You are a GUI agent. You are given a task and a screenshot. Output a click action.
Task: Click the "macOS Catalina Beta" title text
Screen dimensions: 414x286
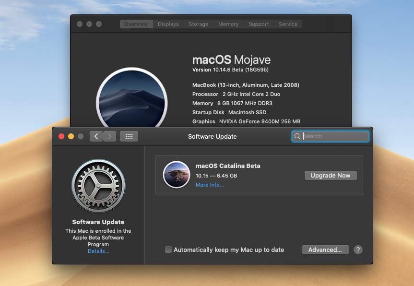[228, 166]
